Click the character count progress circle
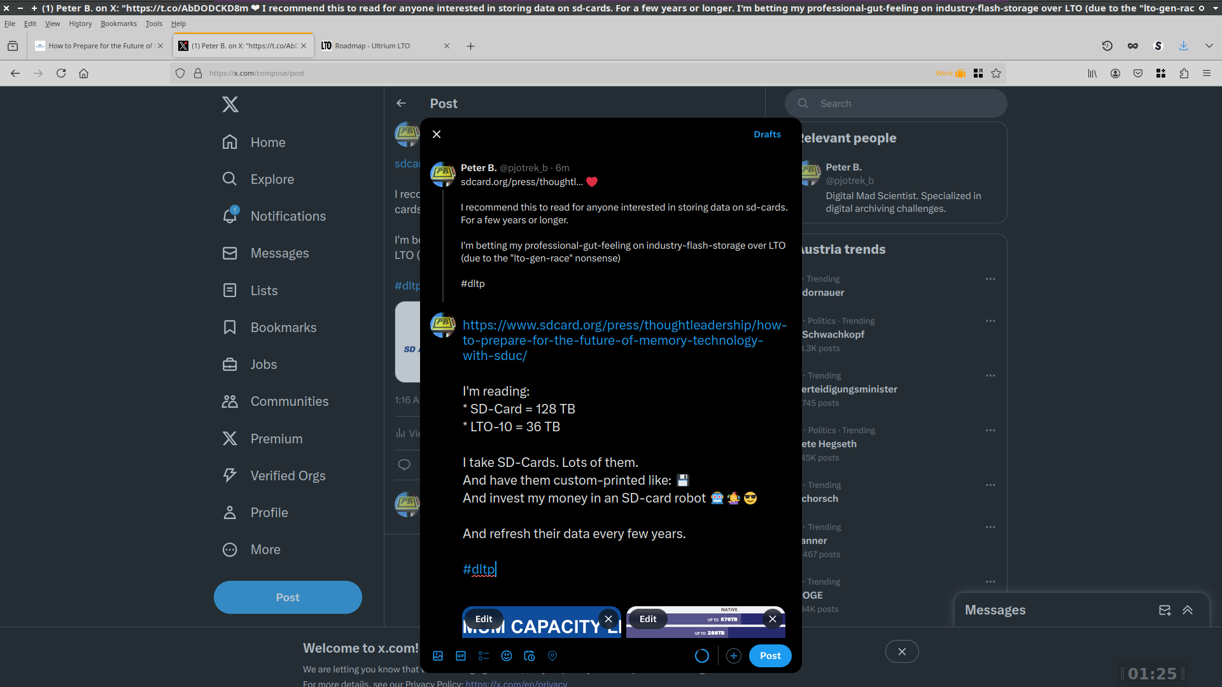1222x687 pixels. [701, 656]
